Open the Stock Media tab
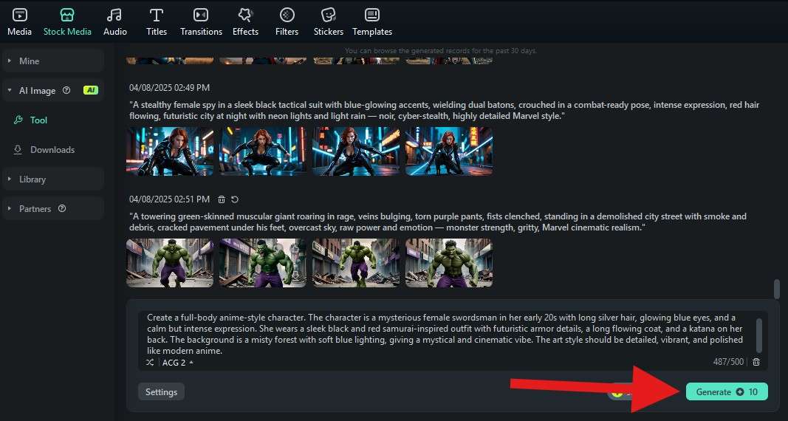The image size is (788, 421). [x=67, y=22]
